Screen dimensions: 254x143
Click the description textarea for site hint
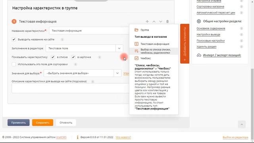(71, 88)
